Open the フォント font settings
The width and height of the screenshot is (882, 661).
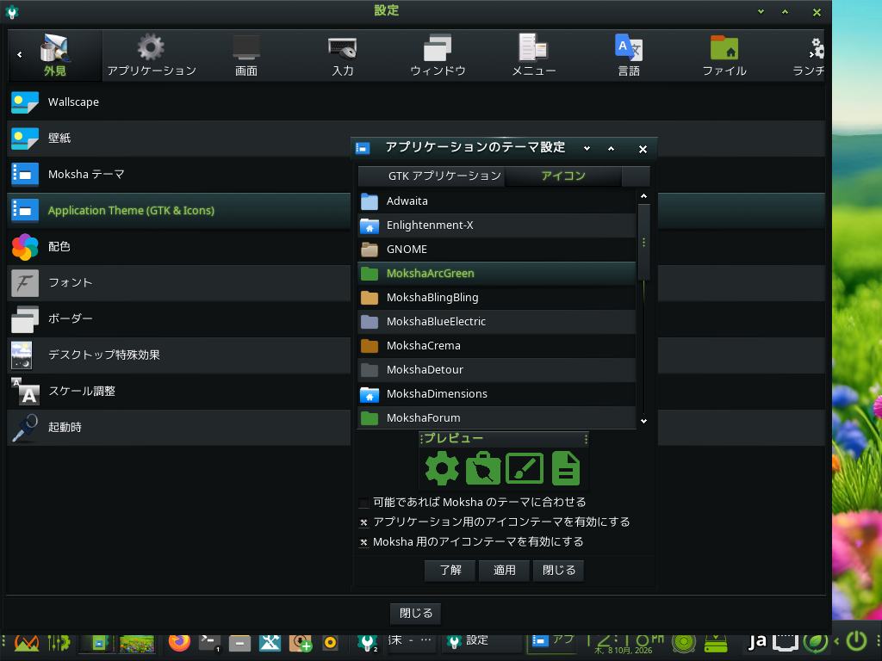pyautogui.click(x=179, y=282)
